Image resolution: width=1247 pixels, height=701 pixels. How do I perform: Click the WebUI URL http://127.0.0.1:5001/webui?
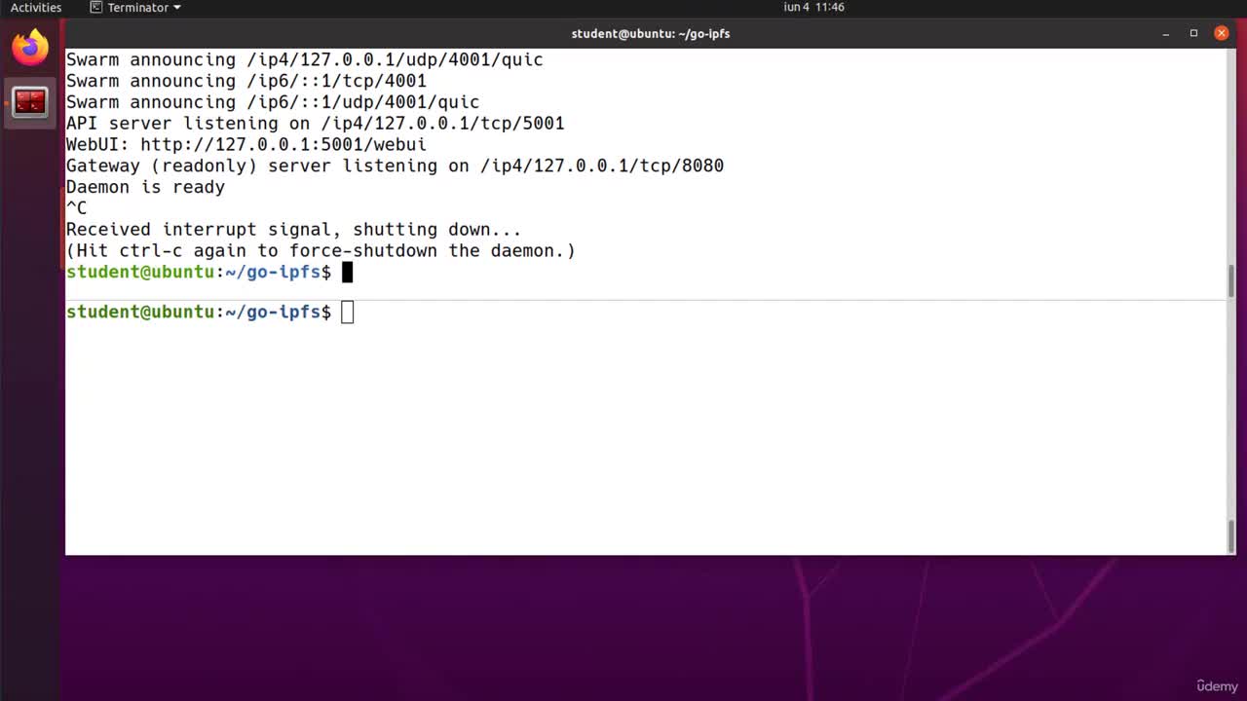(x=283, y=144)
